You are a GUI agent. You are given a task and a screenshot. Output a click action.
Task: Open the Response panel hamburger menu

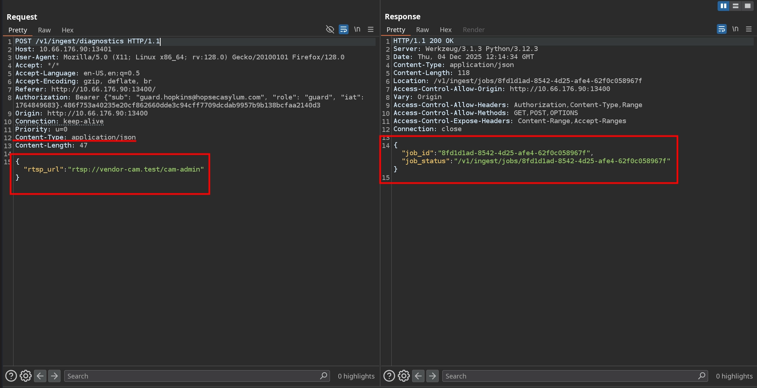749,29
